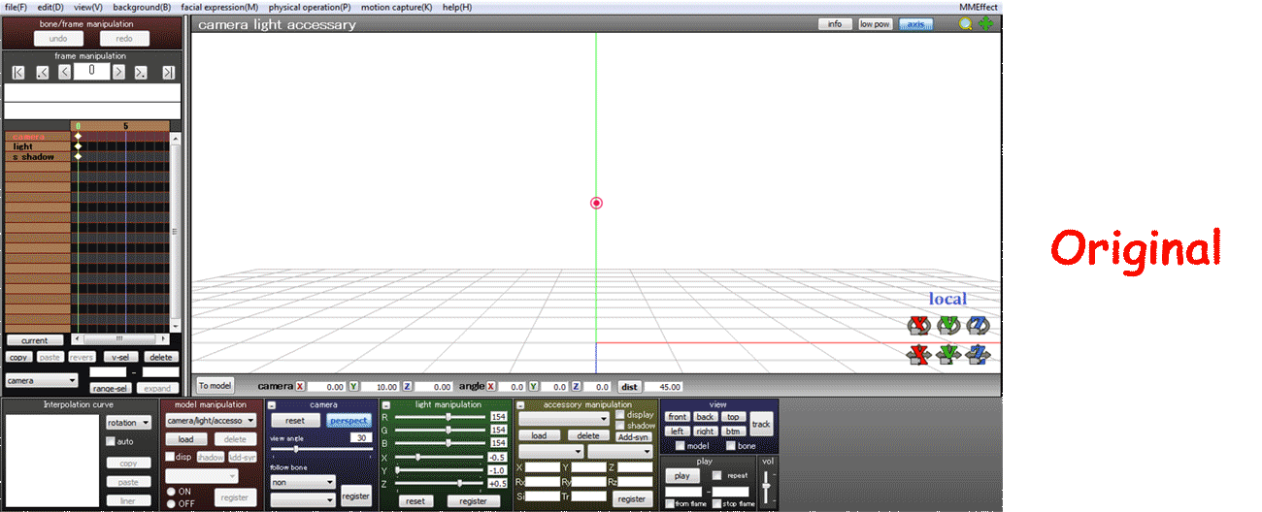Click the green Y-axis rotate icon

pyautogui.click(x=948, y=325)
